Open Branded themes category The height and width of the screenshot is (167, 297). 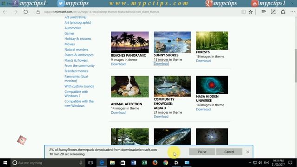(76, 71)
